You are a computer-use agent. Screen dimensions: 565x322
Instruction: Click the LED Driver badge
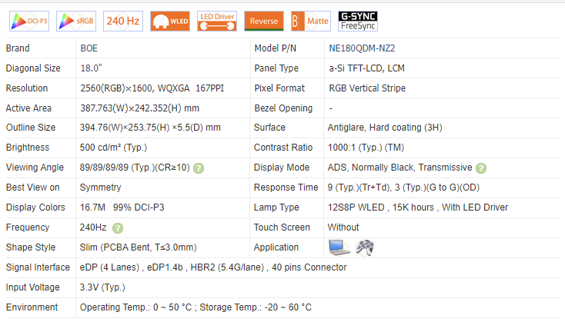click(x=217, y=22)
